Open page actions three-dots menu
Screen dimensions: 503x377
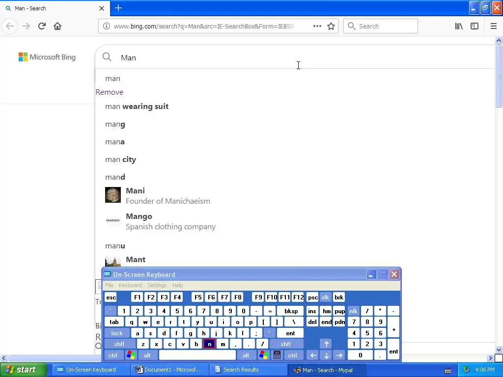coord(317,26)
